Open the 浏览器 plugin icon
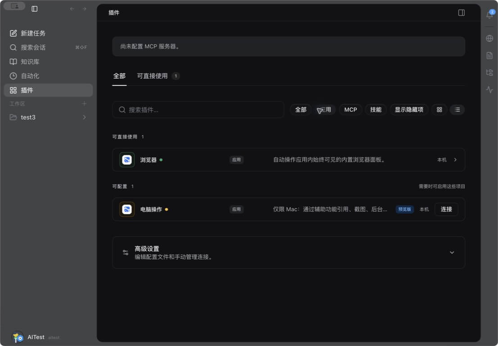The image size is (498, 346). [x=127, y=160]
